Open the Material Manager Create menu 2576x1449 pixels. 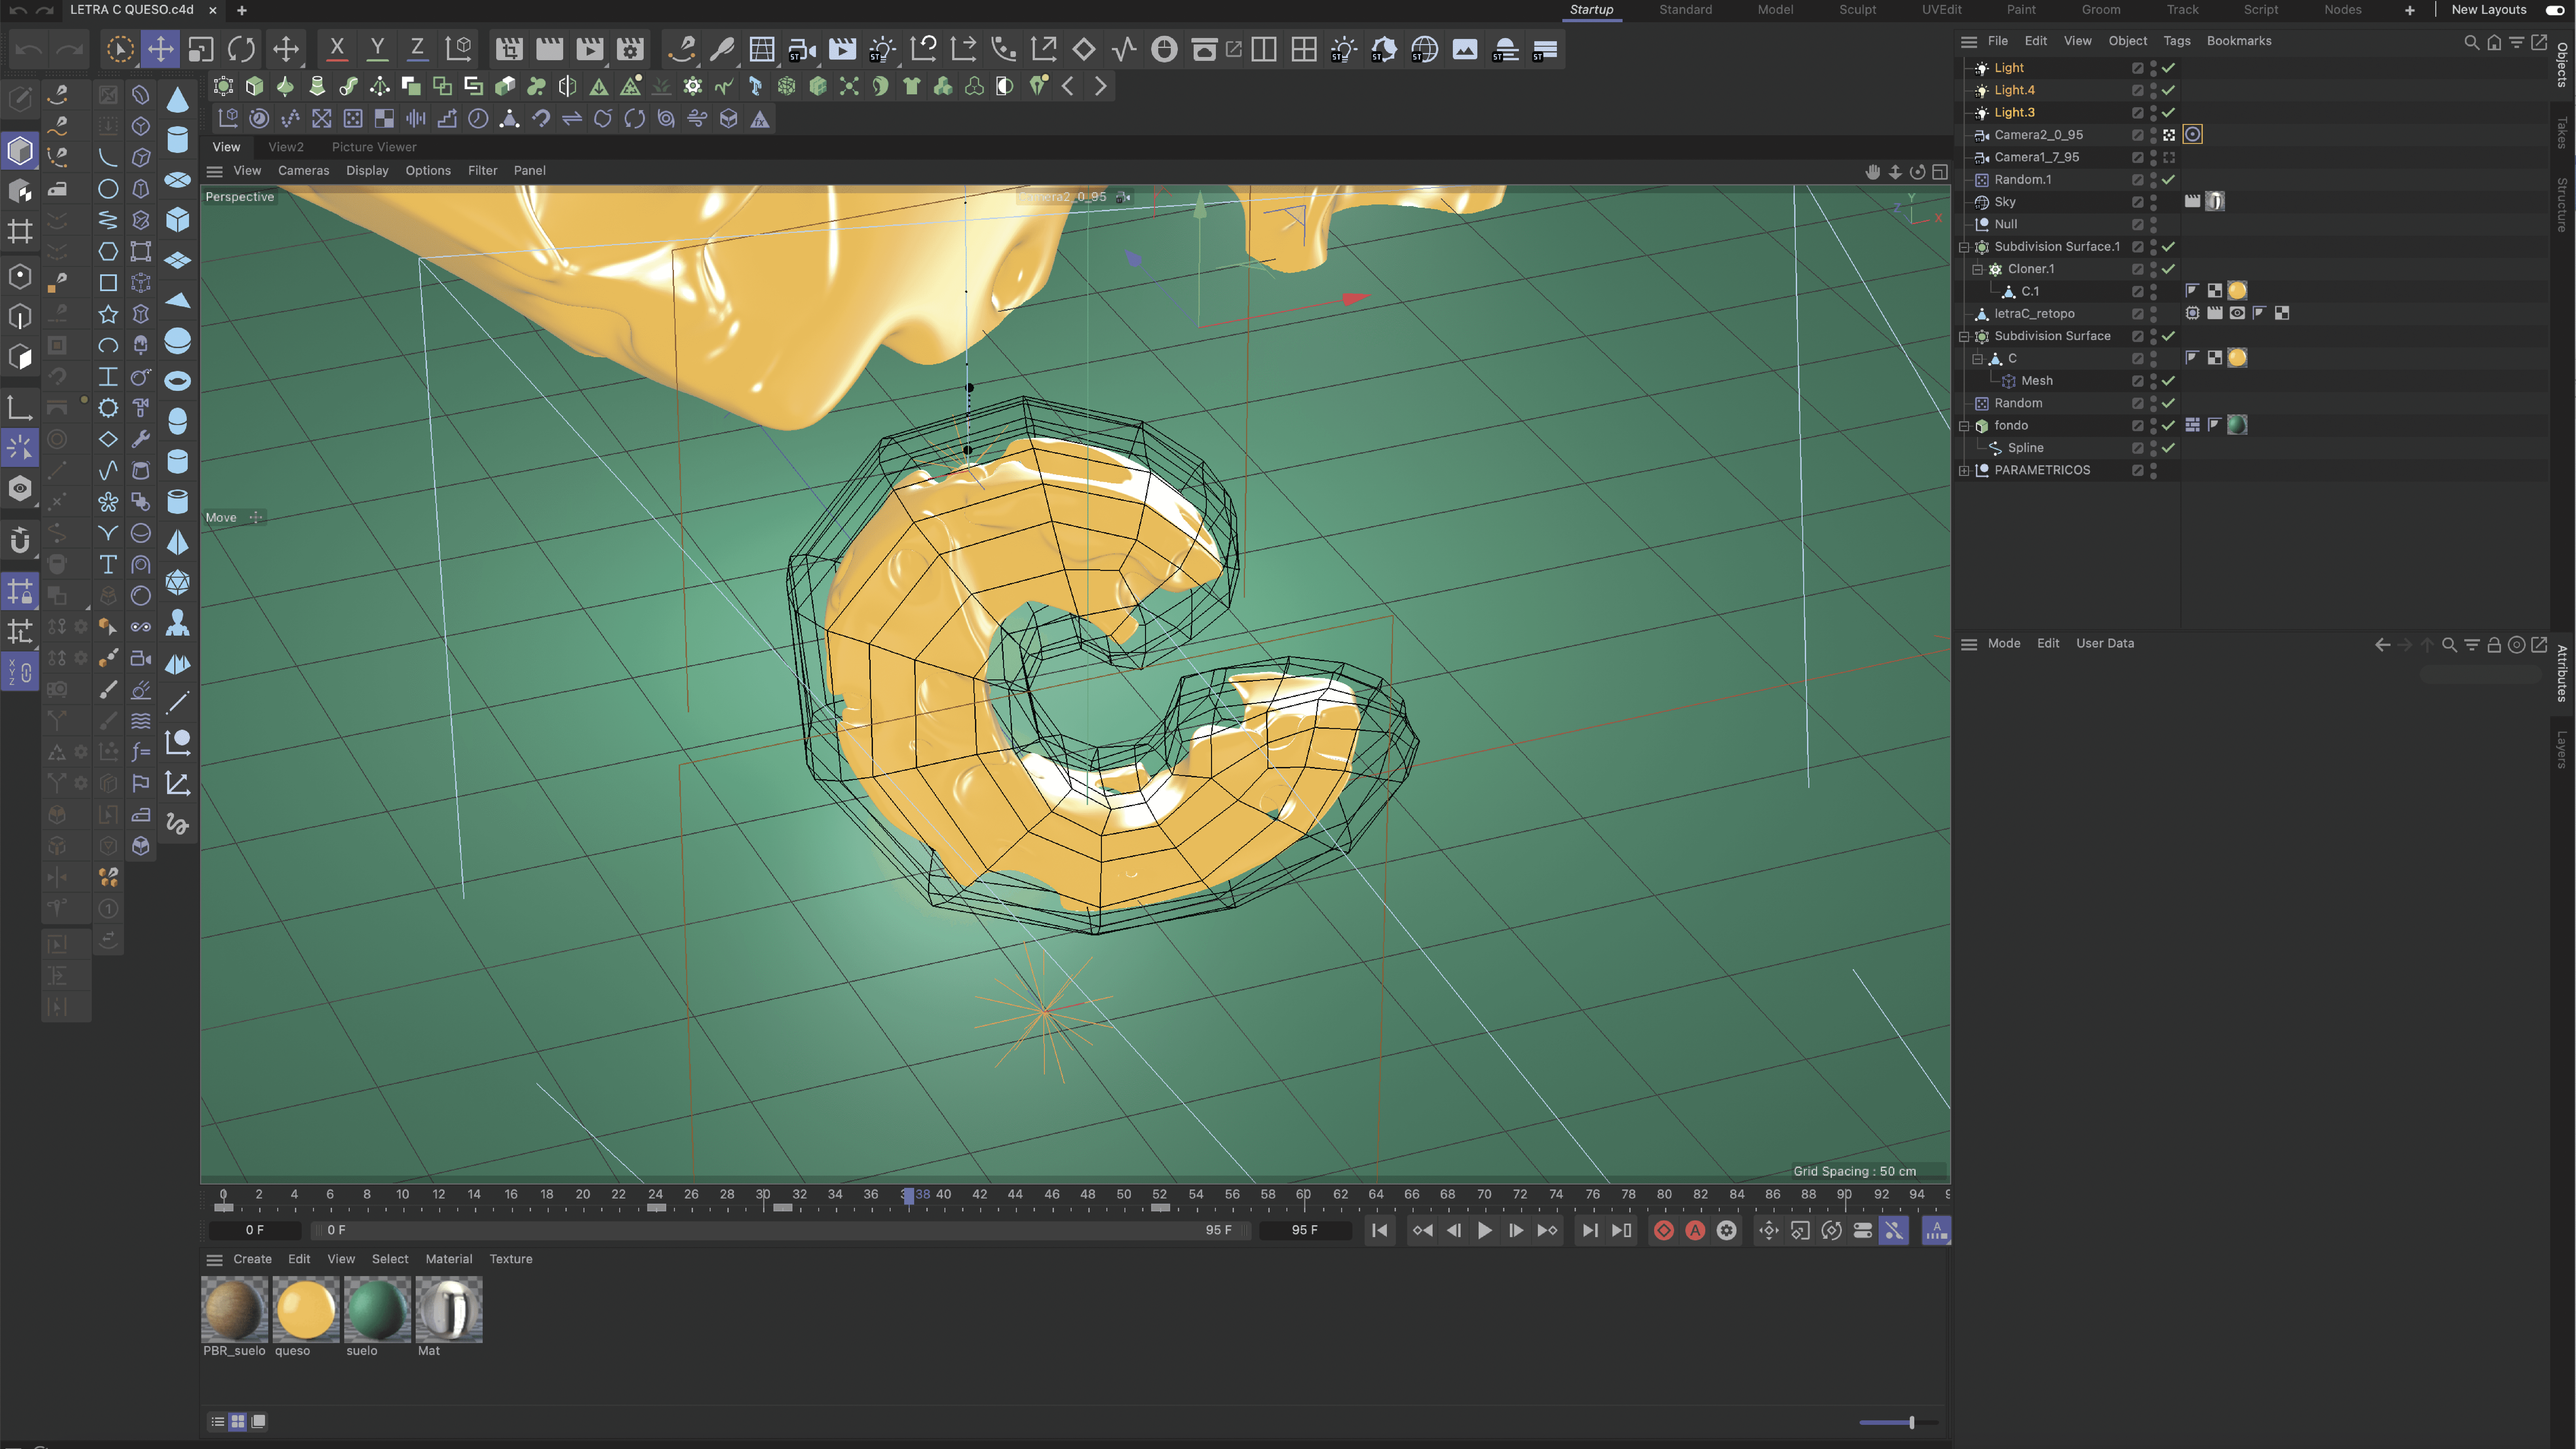(x=252, y=1260)
